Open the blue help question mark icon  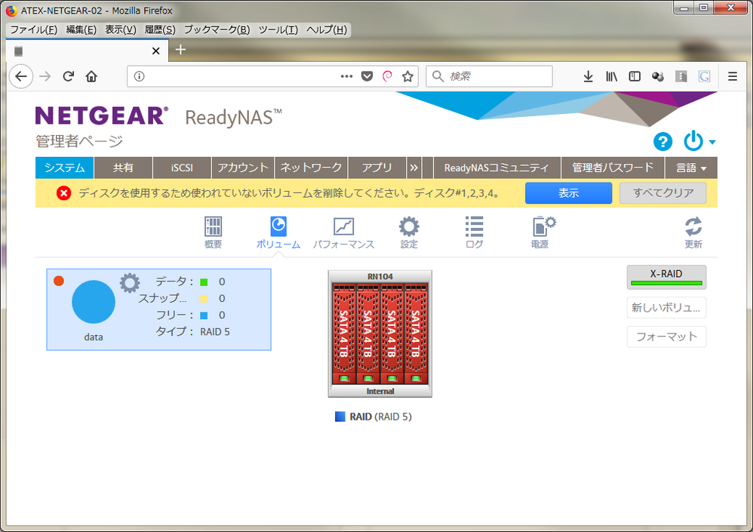pos(662,142)
